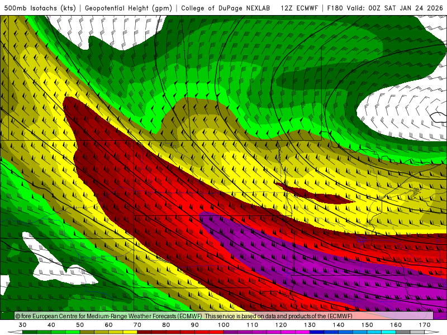Click the '30' label on the color scale
Viewport: 447px width, 335px height.
pos(22,325)
